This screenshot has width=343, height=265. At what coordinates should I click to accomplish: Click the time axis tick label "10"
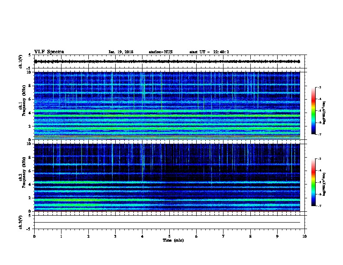click(x=304, y=236)
